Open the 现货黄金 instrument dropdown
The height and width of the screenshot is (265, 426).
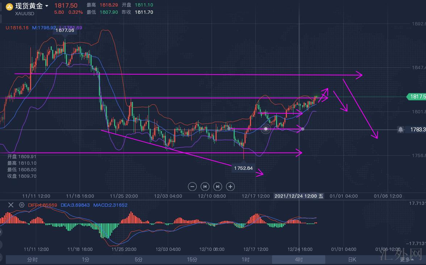[x=47, y=6]
